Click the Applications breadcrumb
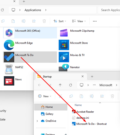Image resolution: width=120 pixels, height=135 pixels. 33,10
